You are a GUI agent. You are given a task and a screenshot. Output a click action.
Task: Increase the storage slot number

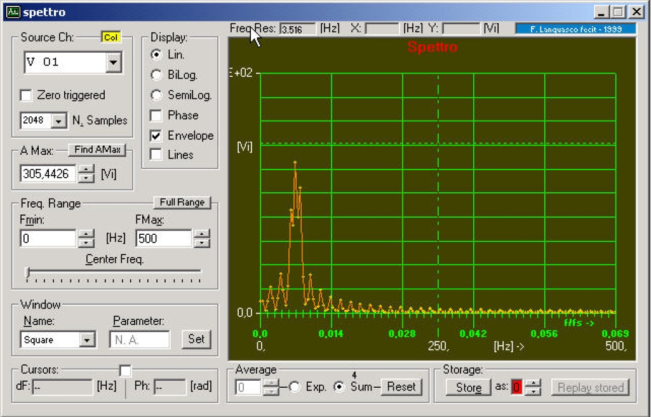click(x=533, y=383)
